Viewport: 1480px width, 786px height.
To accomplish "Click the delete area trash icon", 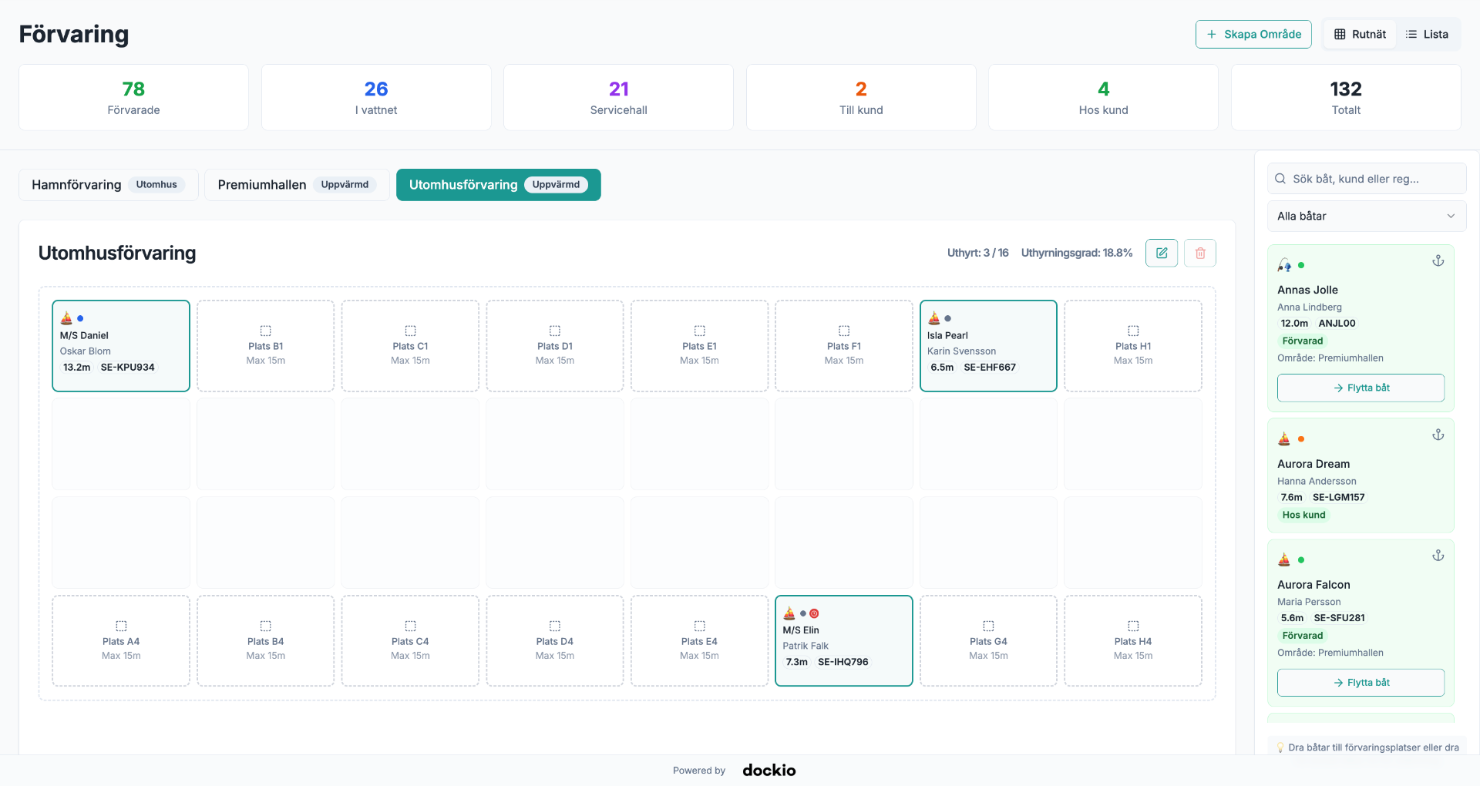I will click(1200, 253).
